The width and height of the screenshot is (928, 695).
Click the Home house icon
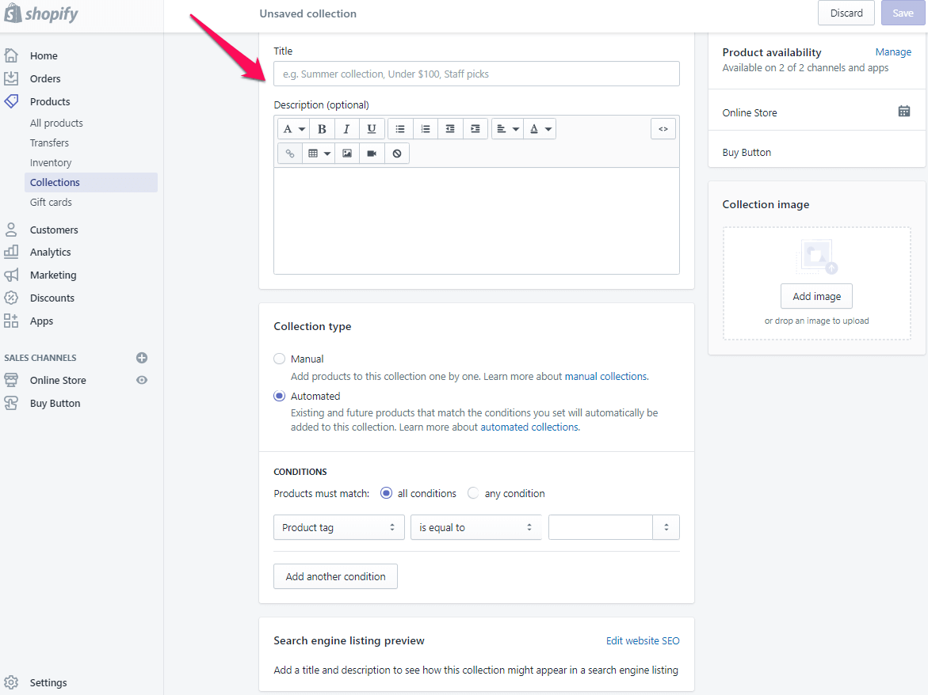click(11, 55)
